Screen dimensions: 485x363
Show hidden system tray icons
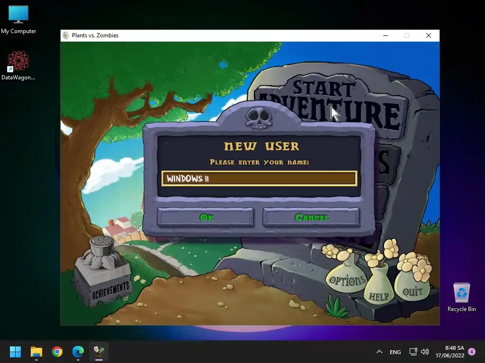[x=379, y=352]
